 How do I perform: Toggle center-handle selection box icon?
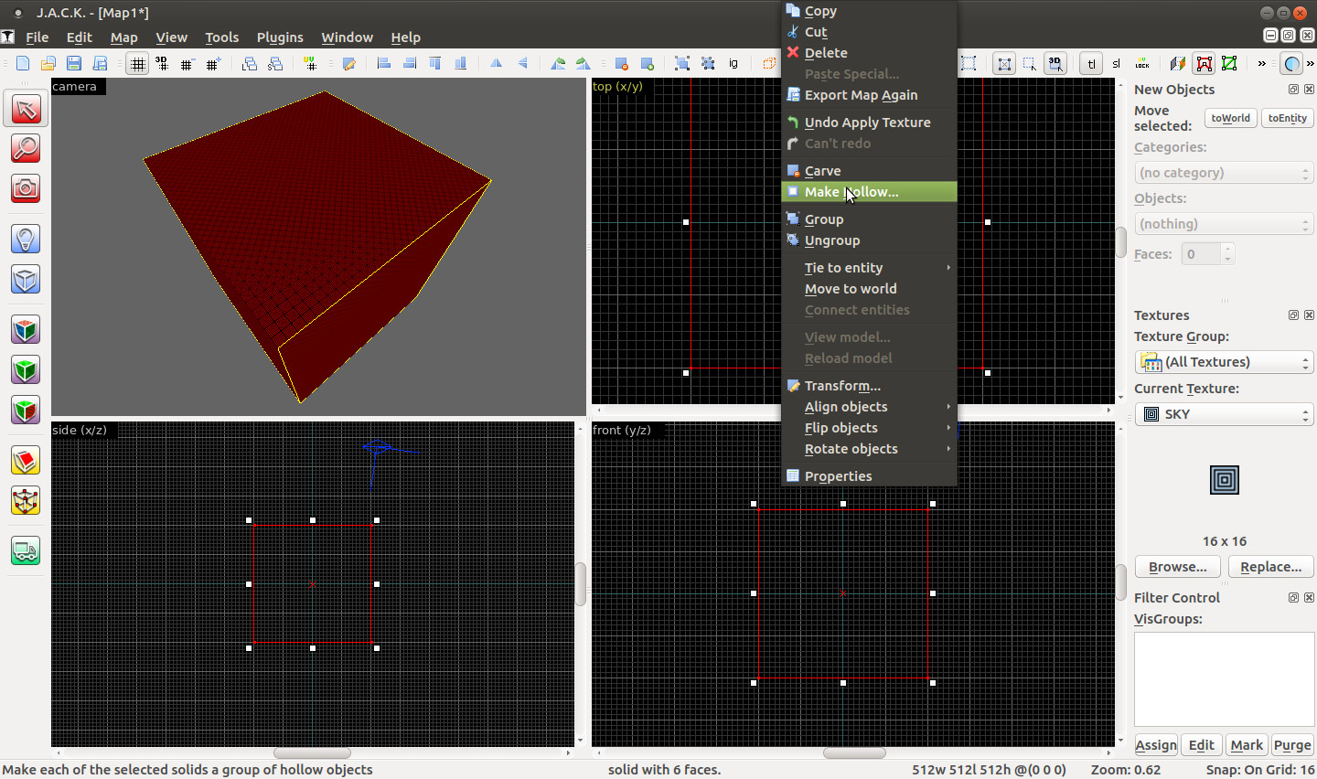click(1004, 63)
